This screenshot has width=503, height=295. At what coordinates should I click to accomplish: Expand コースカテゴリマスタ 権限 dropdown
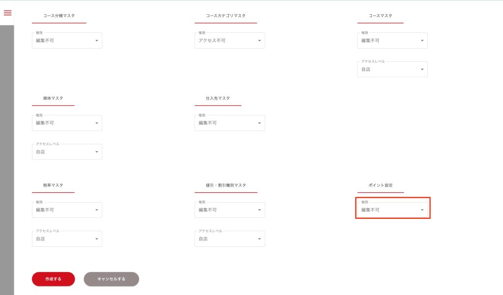point(229,41)
